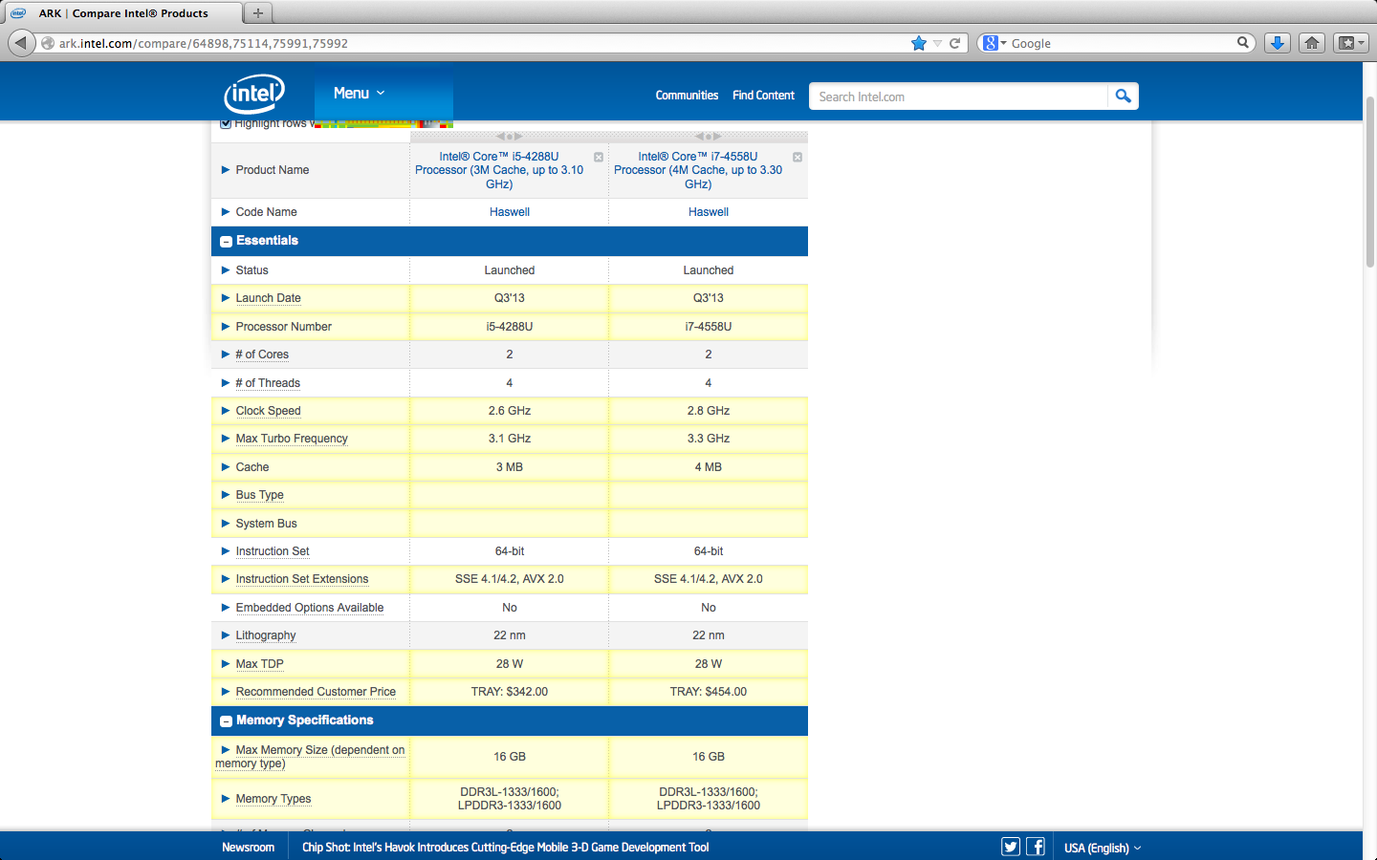Screen dimensions: 1377x860
Task: Expand the Lithography row arrow
Action: [226, 635]
